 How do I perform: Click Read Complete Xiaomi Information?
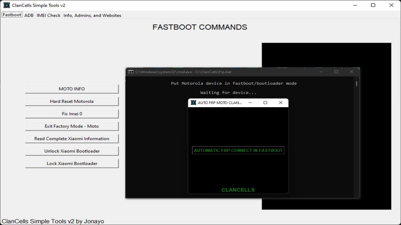[72, 138]
